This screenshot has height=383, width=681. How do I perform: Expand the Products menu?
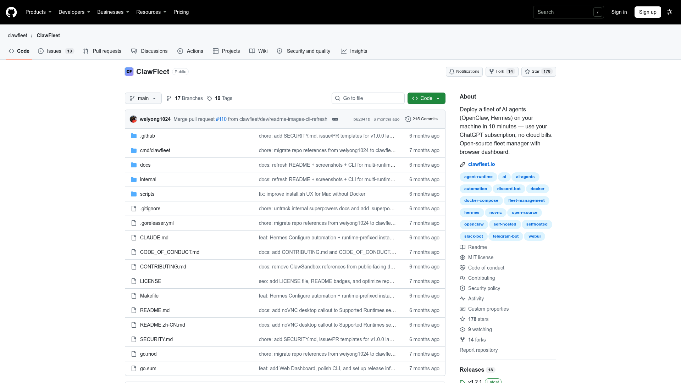click(x=38, y=12)
